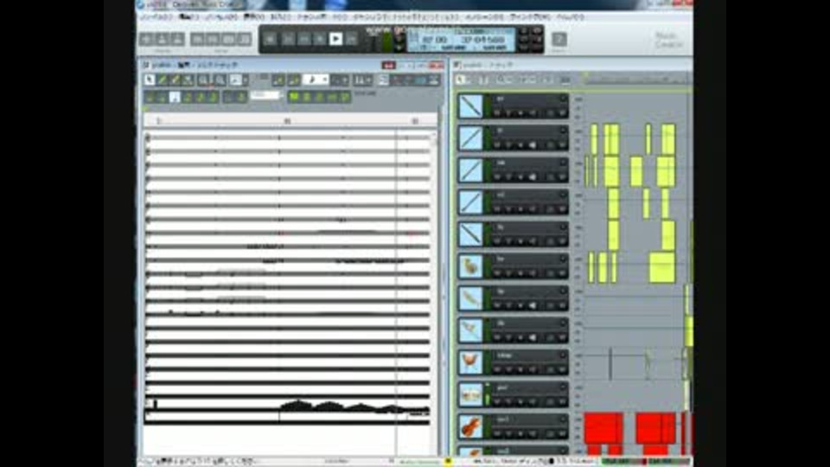
Task: Open the second-to-last menu in the menu bar
Action: pos(529,17)
